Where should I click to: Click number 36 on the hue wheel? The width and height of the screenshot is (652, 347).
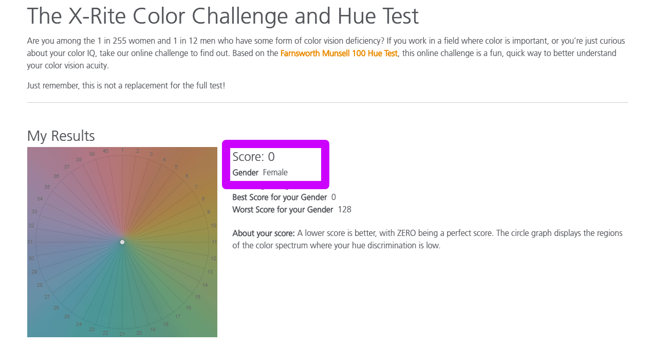57,176
